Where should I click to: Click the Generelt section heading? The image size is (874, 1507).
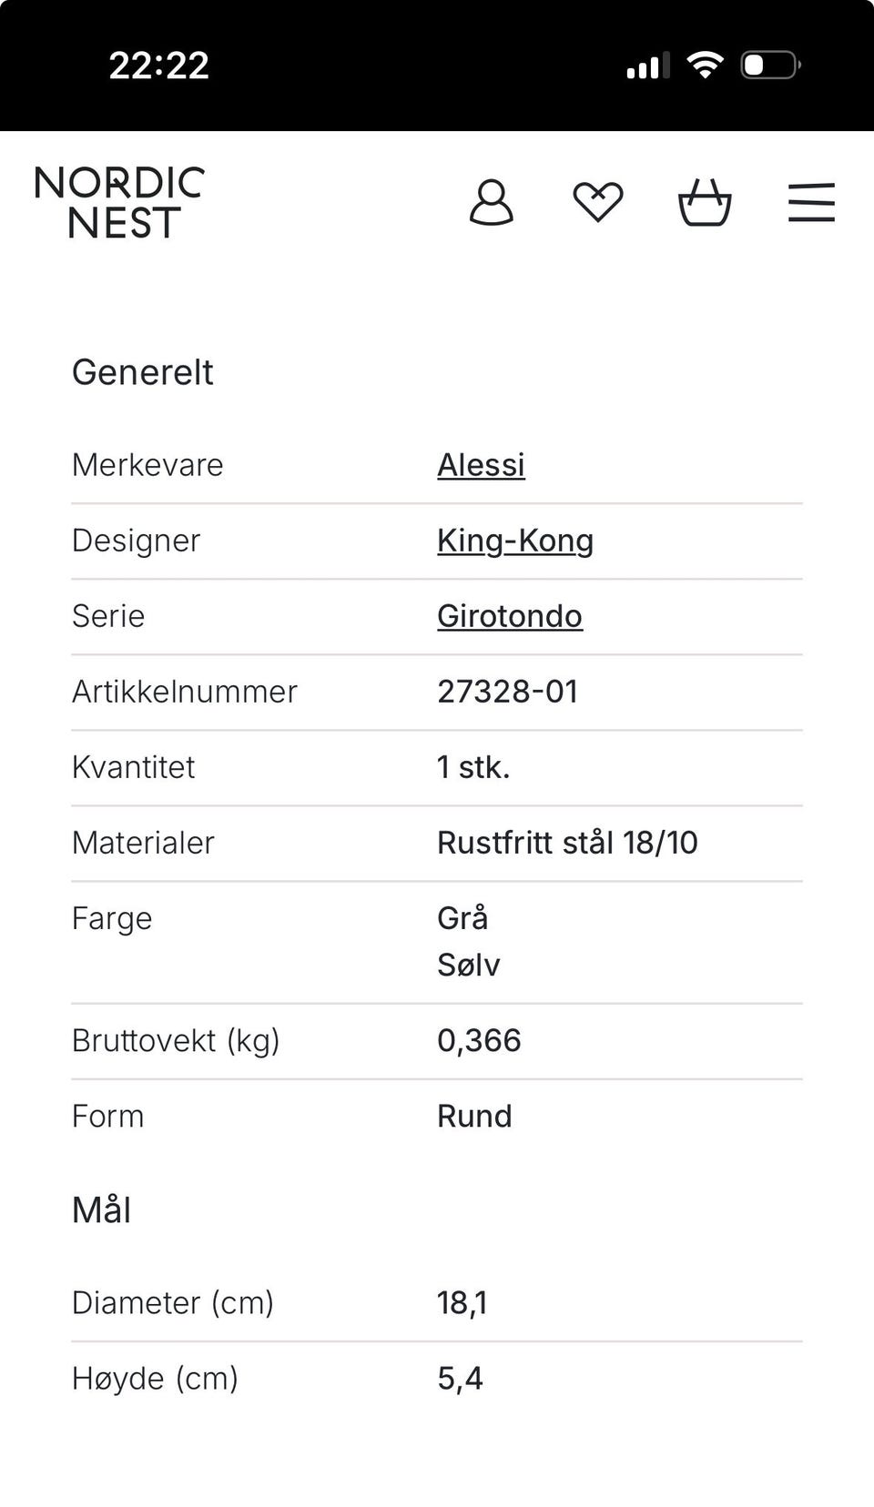click(143, 372)
